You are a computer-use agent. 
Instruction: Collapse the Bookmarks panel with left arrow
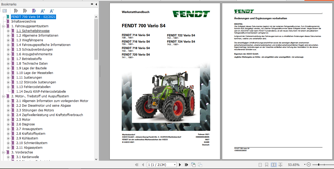(x=96, y=4)
